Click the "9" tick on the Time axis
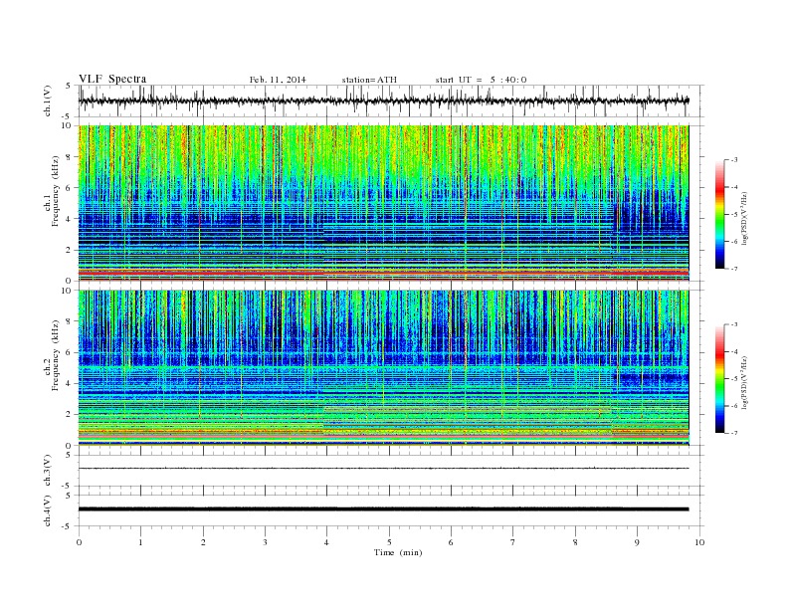The width and height of the screenshot is (788, 609). [637, 542]
